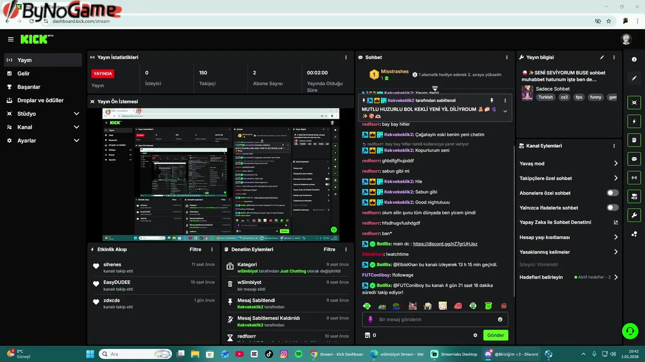Viewport: 645px width, 362px height.
Task: Click the Bir mesaj gönderin chat input
Action: [435, 319]
